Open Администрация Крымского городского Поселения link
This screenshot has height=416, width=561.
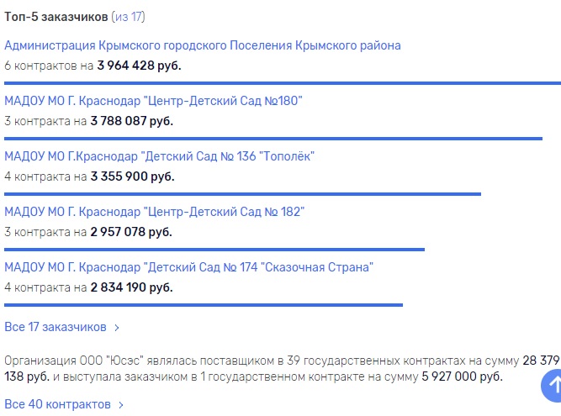[x=203, y=45]
